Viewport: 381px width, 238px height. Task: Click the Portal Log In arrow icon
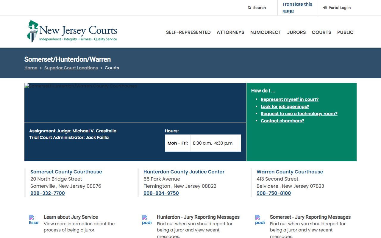coord(325,8)
